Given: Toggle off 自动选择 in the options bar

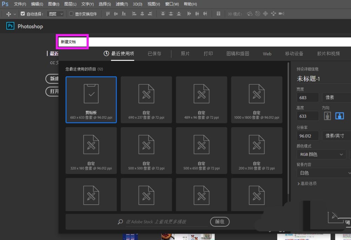Looking at the screenshot, I should [22, 13].
